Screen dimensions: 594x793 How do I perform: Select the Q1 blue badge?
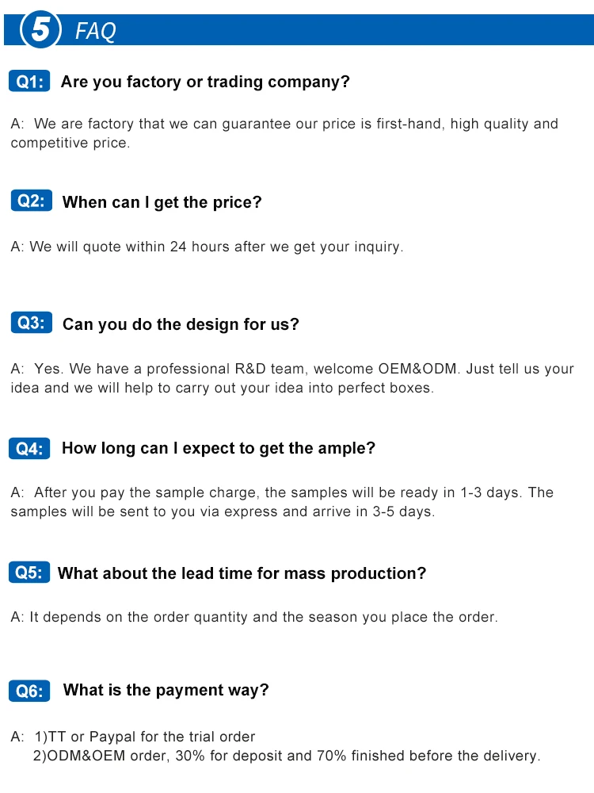(x=29, y=81)
